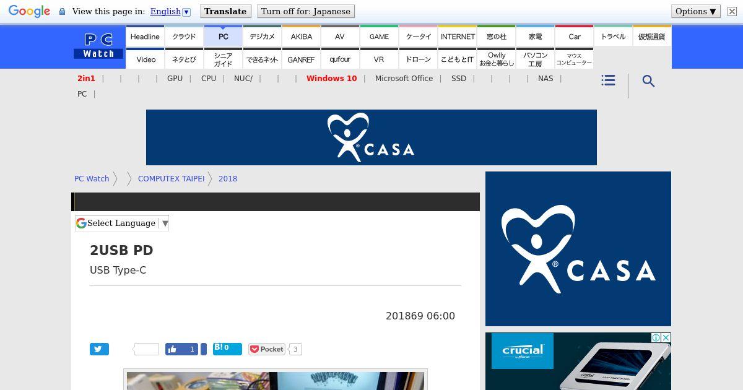Click the article title 2USB PD
This screenshot has height=390, width=743.
pyautogui.click(x=121, y=251)
